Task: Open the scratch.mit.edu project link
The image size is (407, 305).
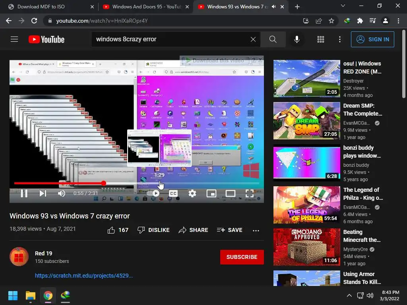Action: pos(84,276)
